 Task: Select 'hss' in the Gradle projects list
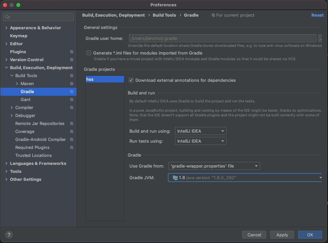[105, 79]
